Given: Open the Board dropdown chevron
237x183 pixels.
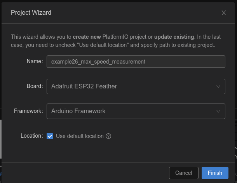Looking at the screenshot, I should (x=218, y=86).
